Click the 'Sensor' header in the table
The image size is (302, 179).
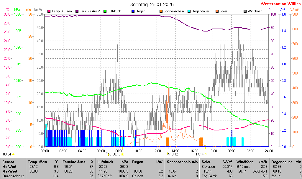coord(8,162)
